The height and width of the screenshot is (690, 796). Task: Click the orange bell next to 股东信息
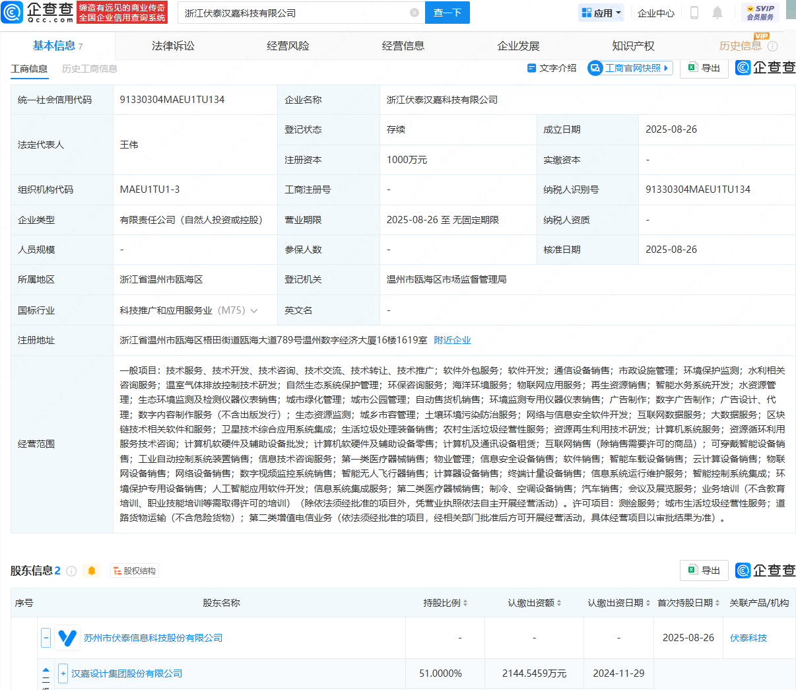(x=92, y=570)
